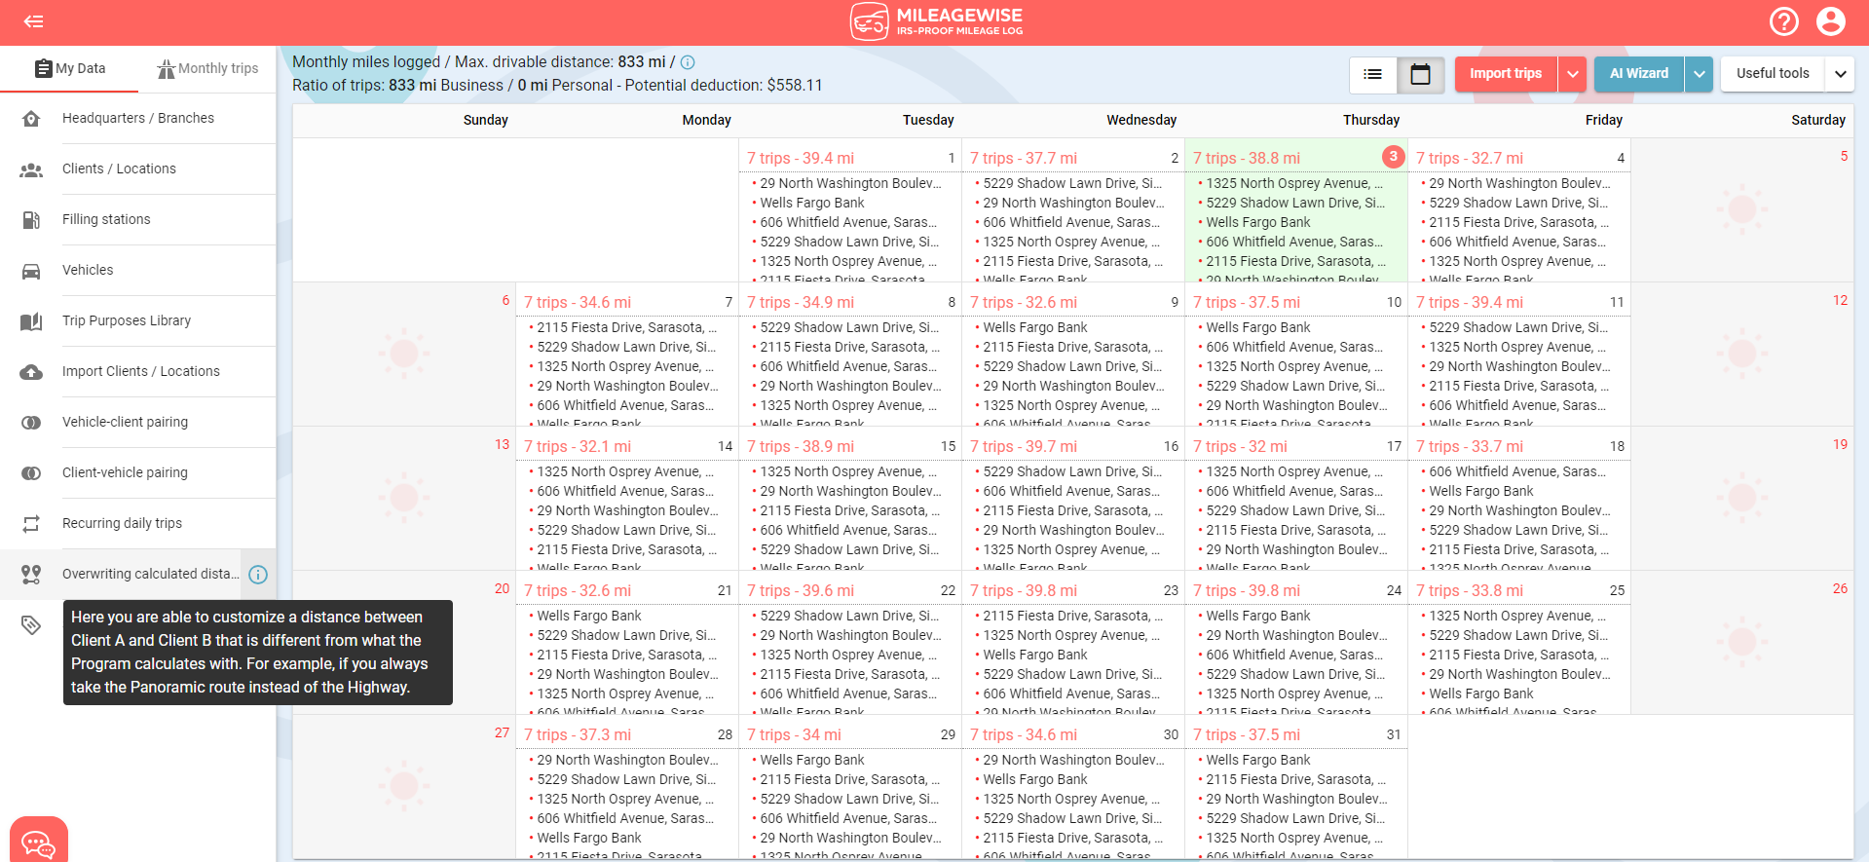Click first trip 1325 North Osprey on day 14
1869x862 pixels.
pyautogui.click(x=625, y=472)
